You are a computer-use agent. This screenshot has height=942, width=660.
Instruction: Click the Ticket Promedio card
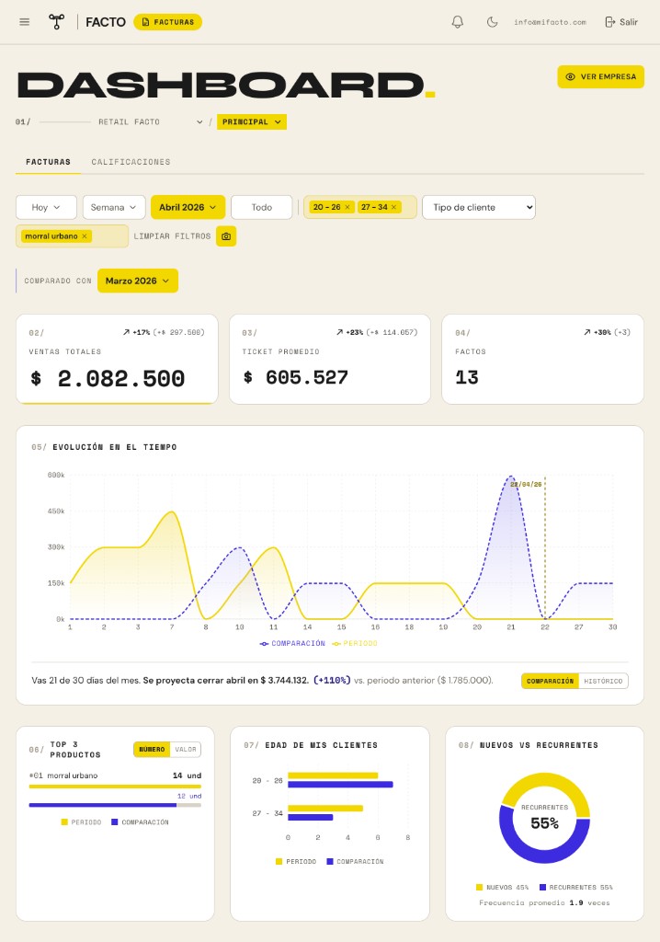click(330, 359)
